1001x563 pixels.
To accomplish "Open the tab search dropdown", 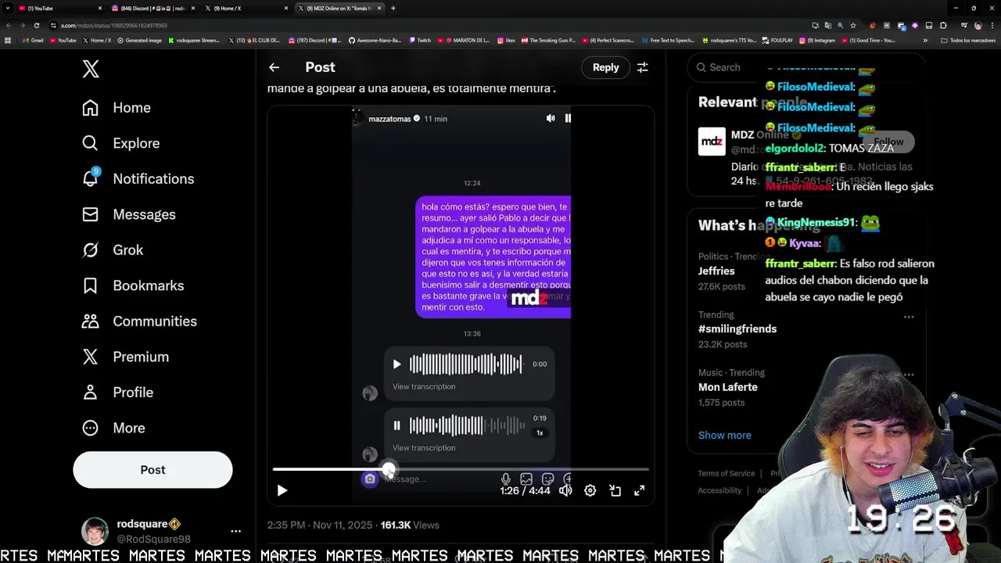I will (6, 8).
